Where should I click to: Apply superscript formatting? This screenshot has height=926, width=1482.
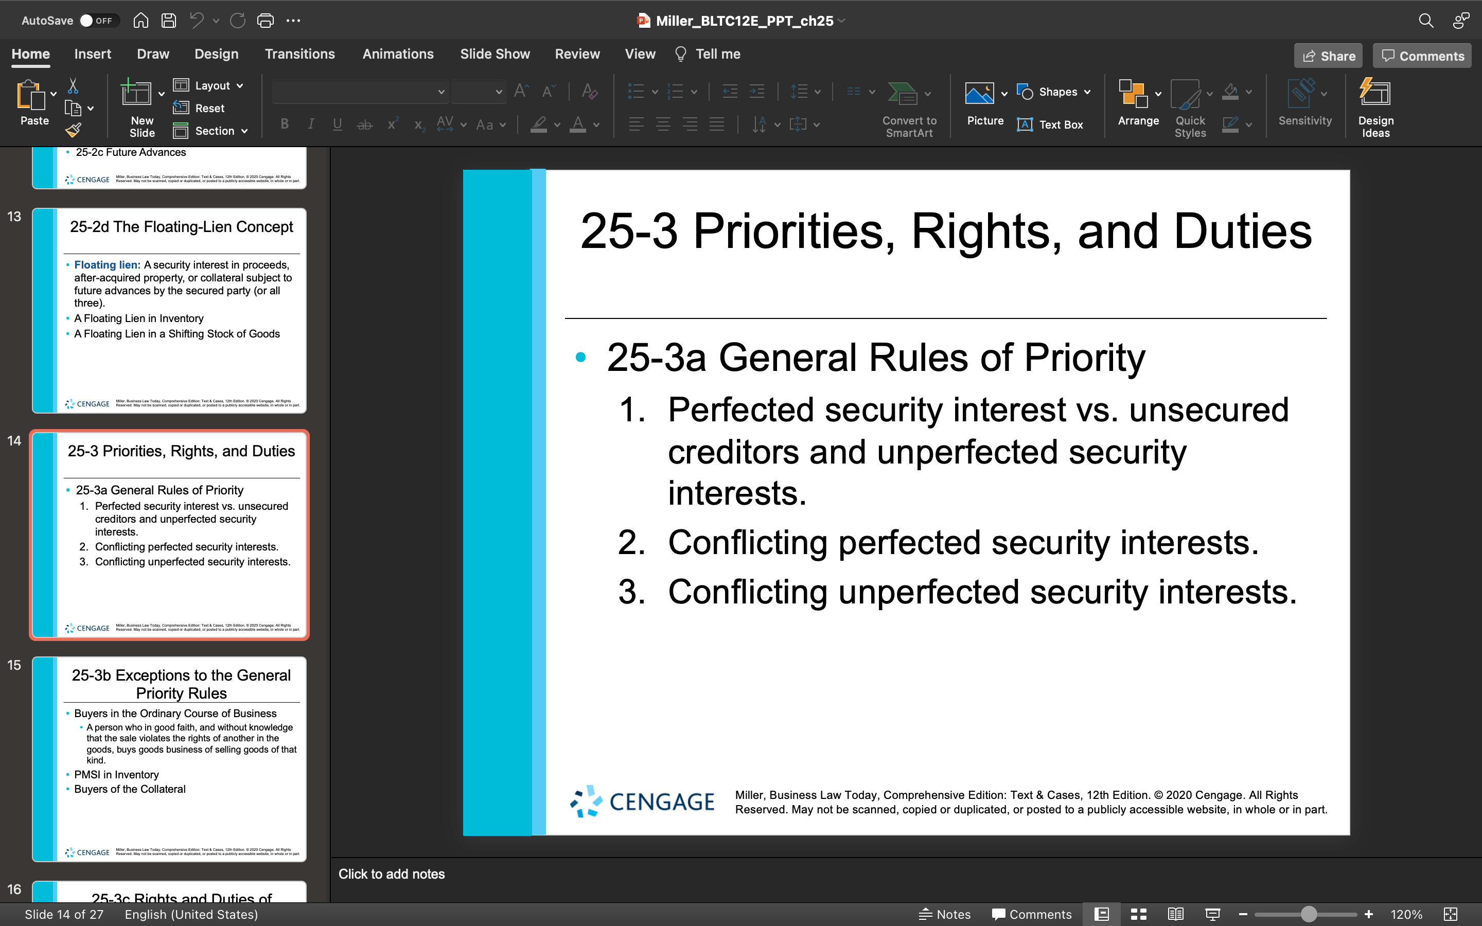click(x=393, y=124)
